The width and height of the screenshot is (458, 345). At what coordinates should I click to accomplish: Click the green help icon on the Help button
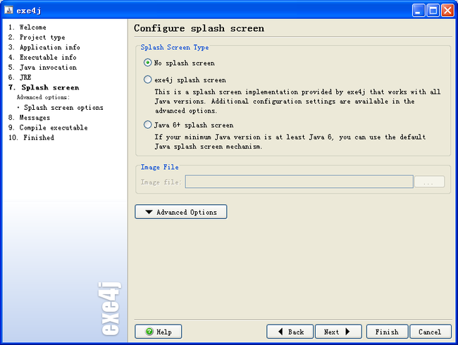149,332
